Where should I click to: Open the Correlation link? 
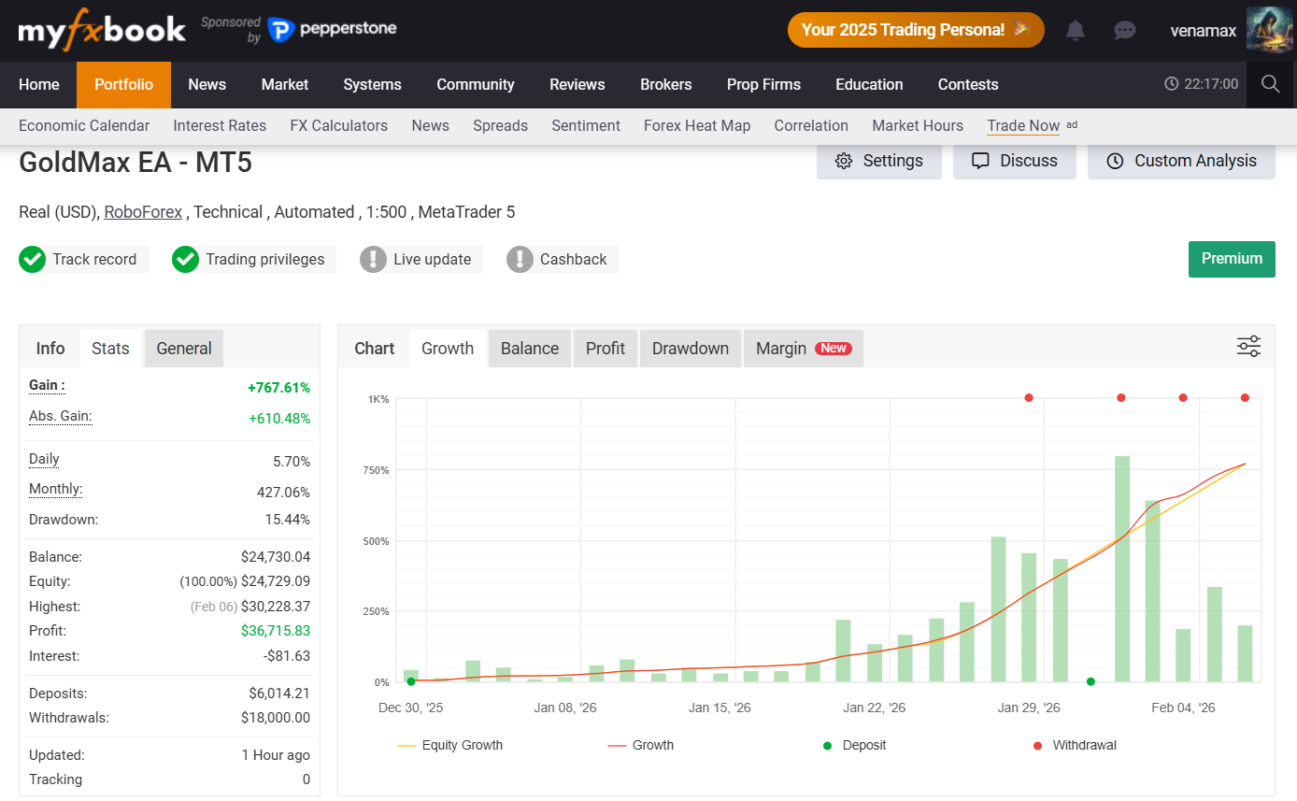[x=811, y=125]
